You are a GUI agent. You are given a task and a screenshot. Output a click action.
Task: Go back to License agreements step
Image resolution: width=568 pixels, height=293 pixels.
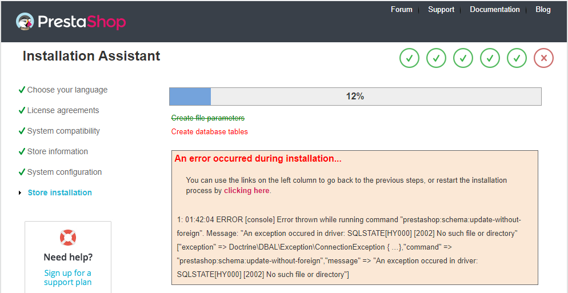63,110
